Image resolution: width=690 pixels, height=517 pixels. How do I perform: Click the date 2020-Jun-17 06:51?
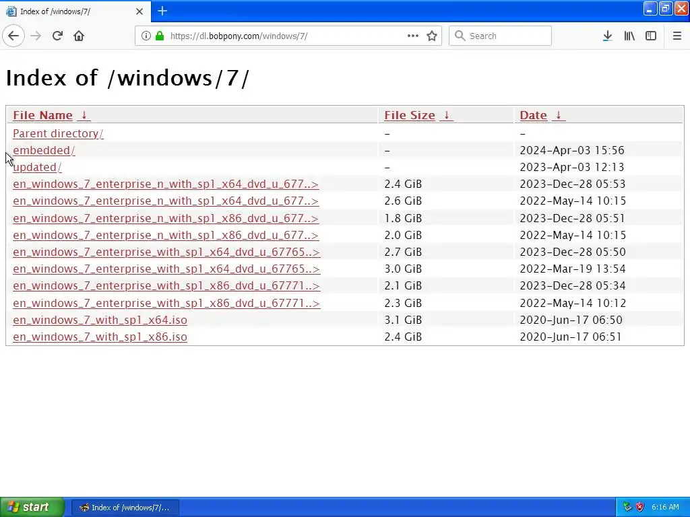(571, 337)
